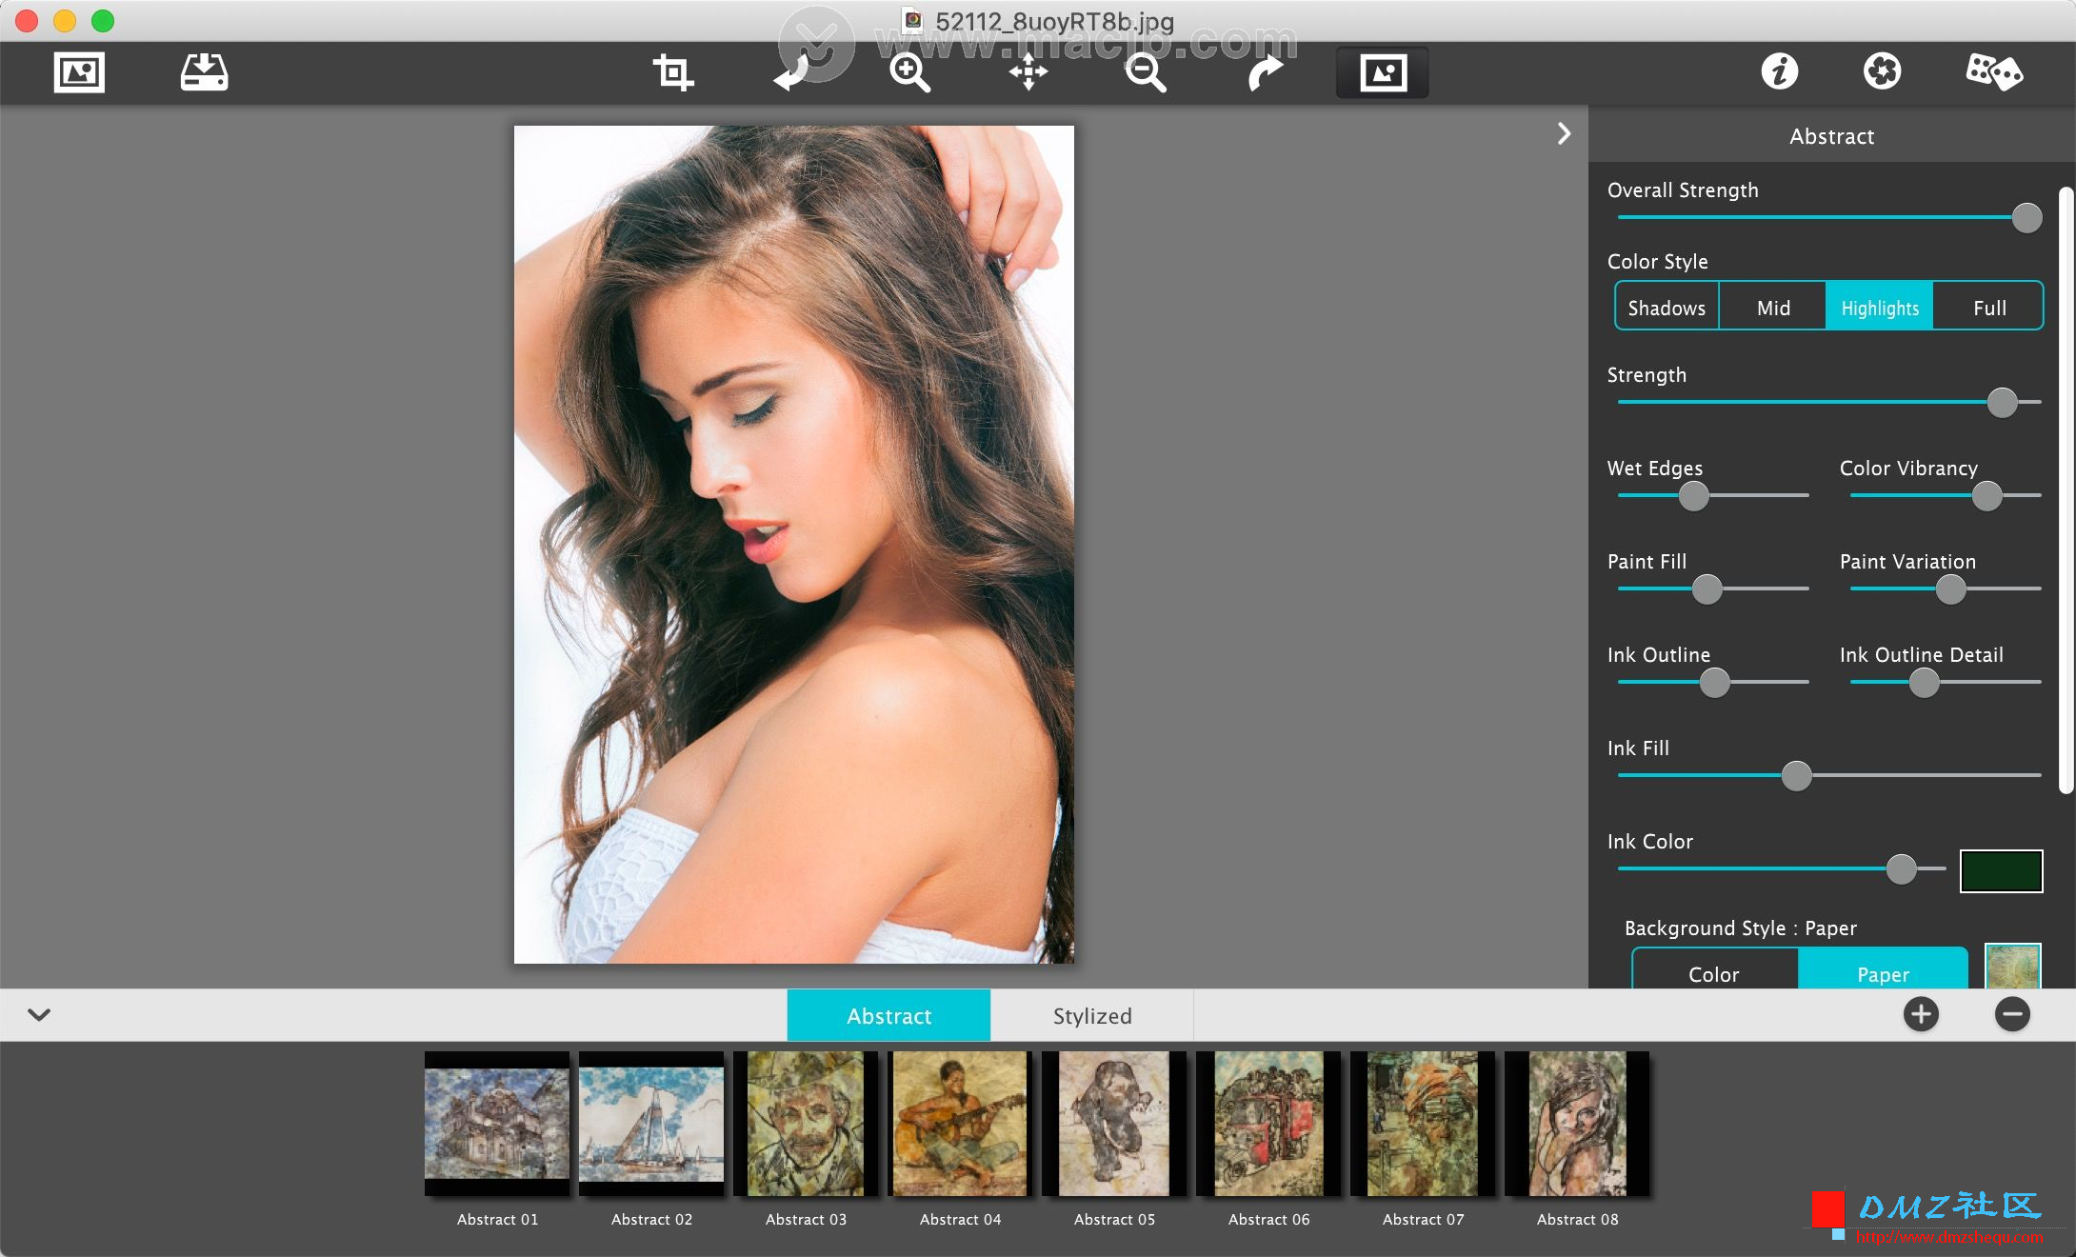Screen dimensions: 2076x1257
Task: Add a preset with plus icon
Action: pos(1921,1014)
